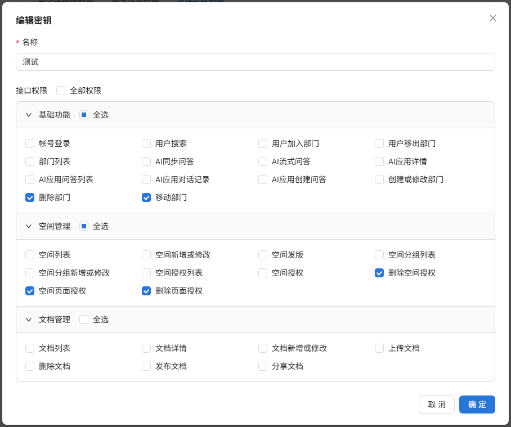
Task: Check the 空间新增或修改 permission
Action: pos(146,255)
